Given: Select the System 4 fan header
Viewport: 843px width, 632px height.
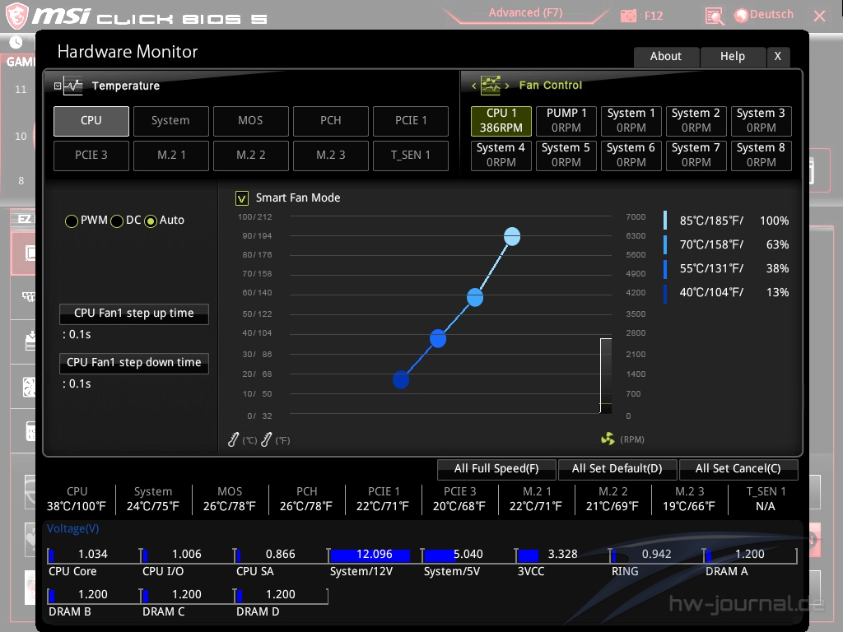Looking at the screenshot, I should click(x=501, y=156).
